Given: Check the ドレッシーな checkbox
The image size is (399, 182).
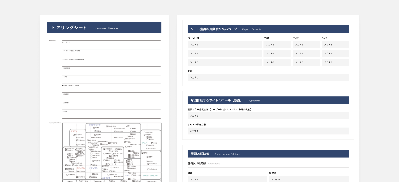Looking at the screenshot, I should point(107,164).
